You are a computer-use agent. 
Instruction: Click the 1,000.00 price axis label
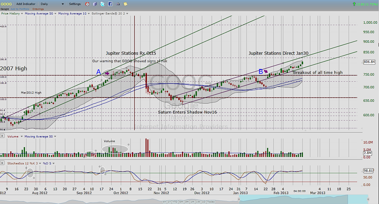[x=370, y=23]
